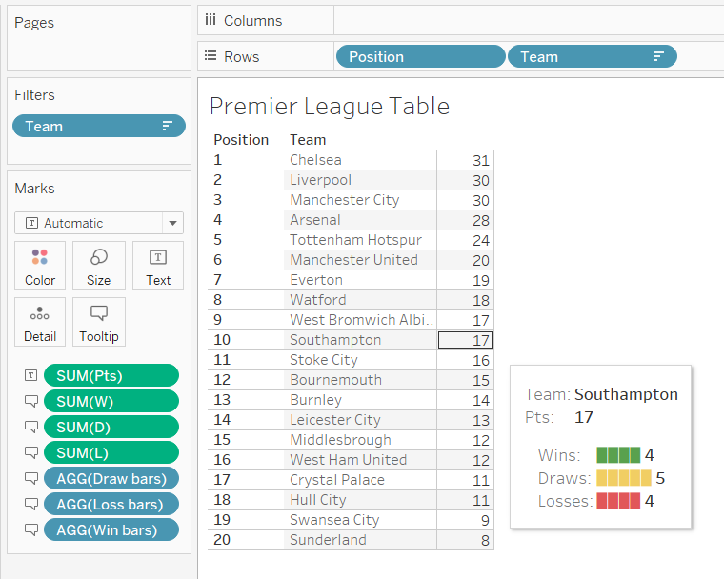Open the Size marks card
The width and height of the screenshot is (724, 579).
pyautogui.click(x=99, y=266)
